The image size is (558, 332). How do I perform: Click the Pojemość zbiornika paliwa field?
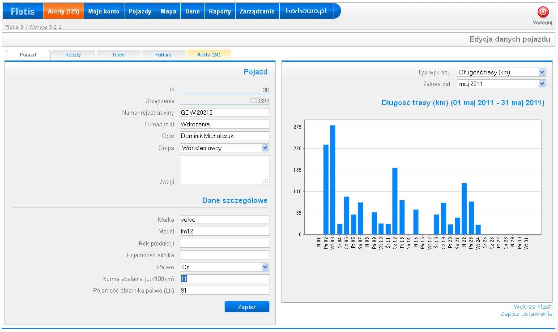coord(225,290)
